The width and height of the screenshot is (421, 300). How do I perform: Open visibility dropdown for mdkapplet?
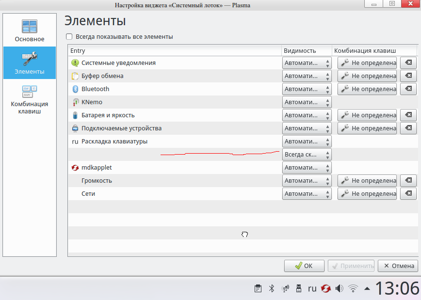tap(307, 168)
